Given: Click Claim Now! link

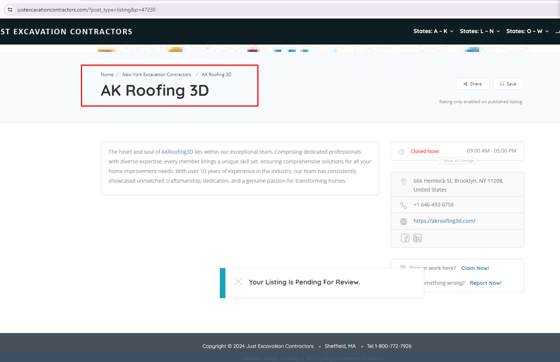Looking at the screenshot, I should click(x=475, y=268).
